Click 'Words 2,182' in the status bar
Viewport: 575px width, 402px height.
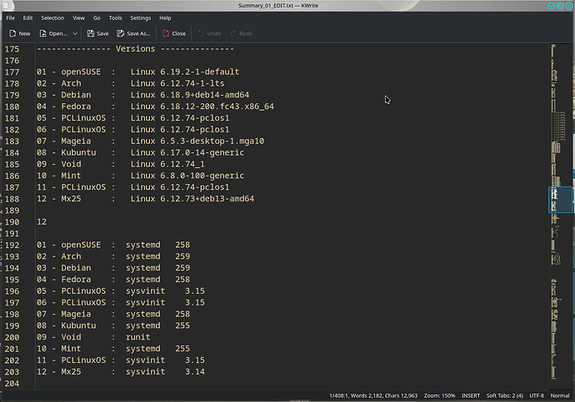pos(367,396)
